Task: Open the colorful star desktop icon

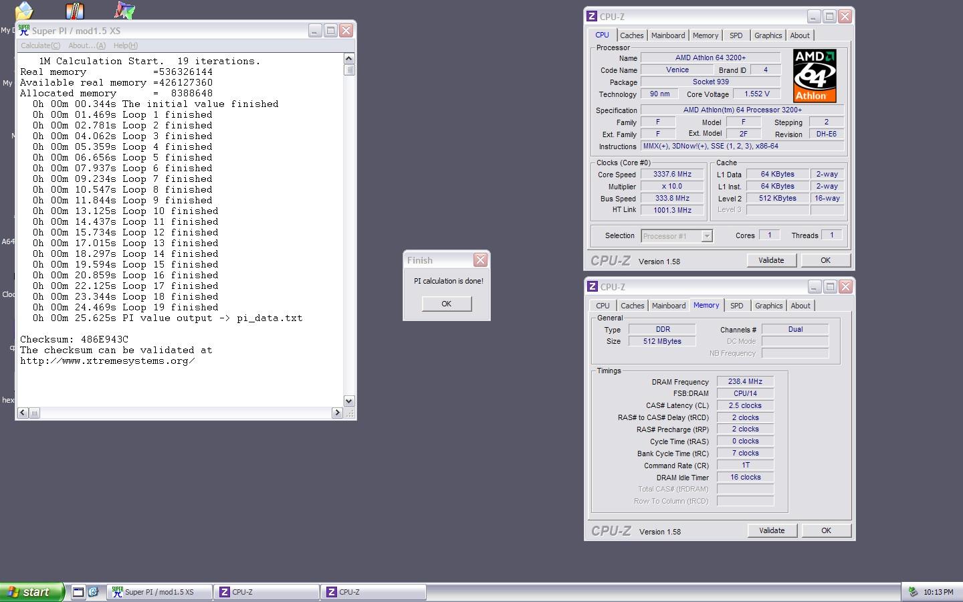Action: click(x=124, y=10)
